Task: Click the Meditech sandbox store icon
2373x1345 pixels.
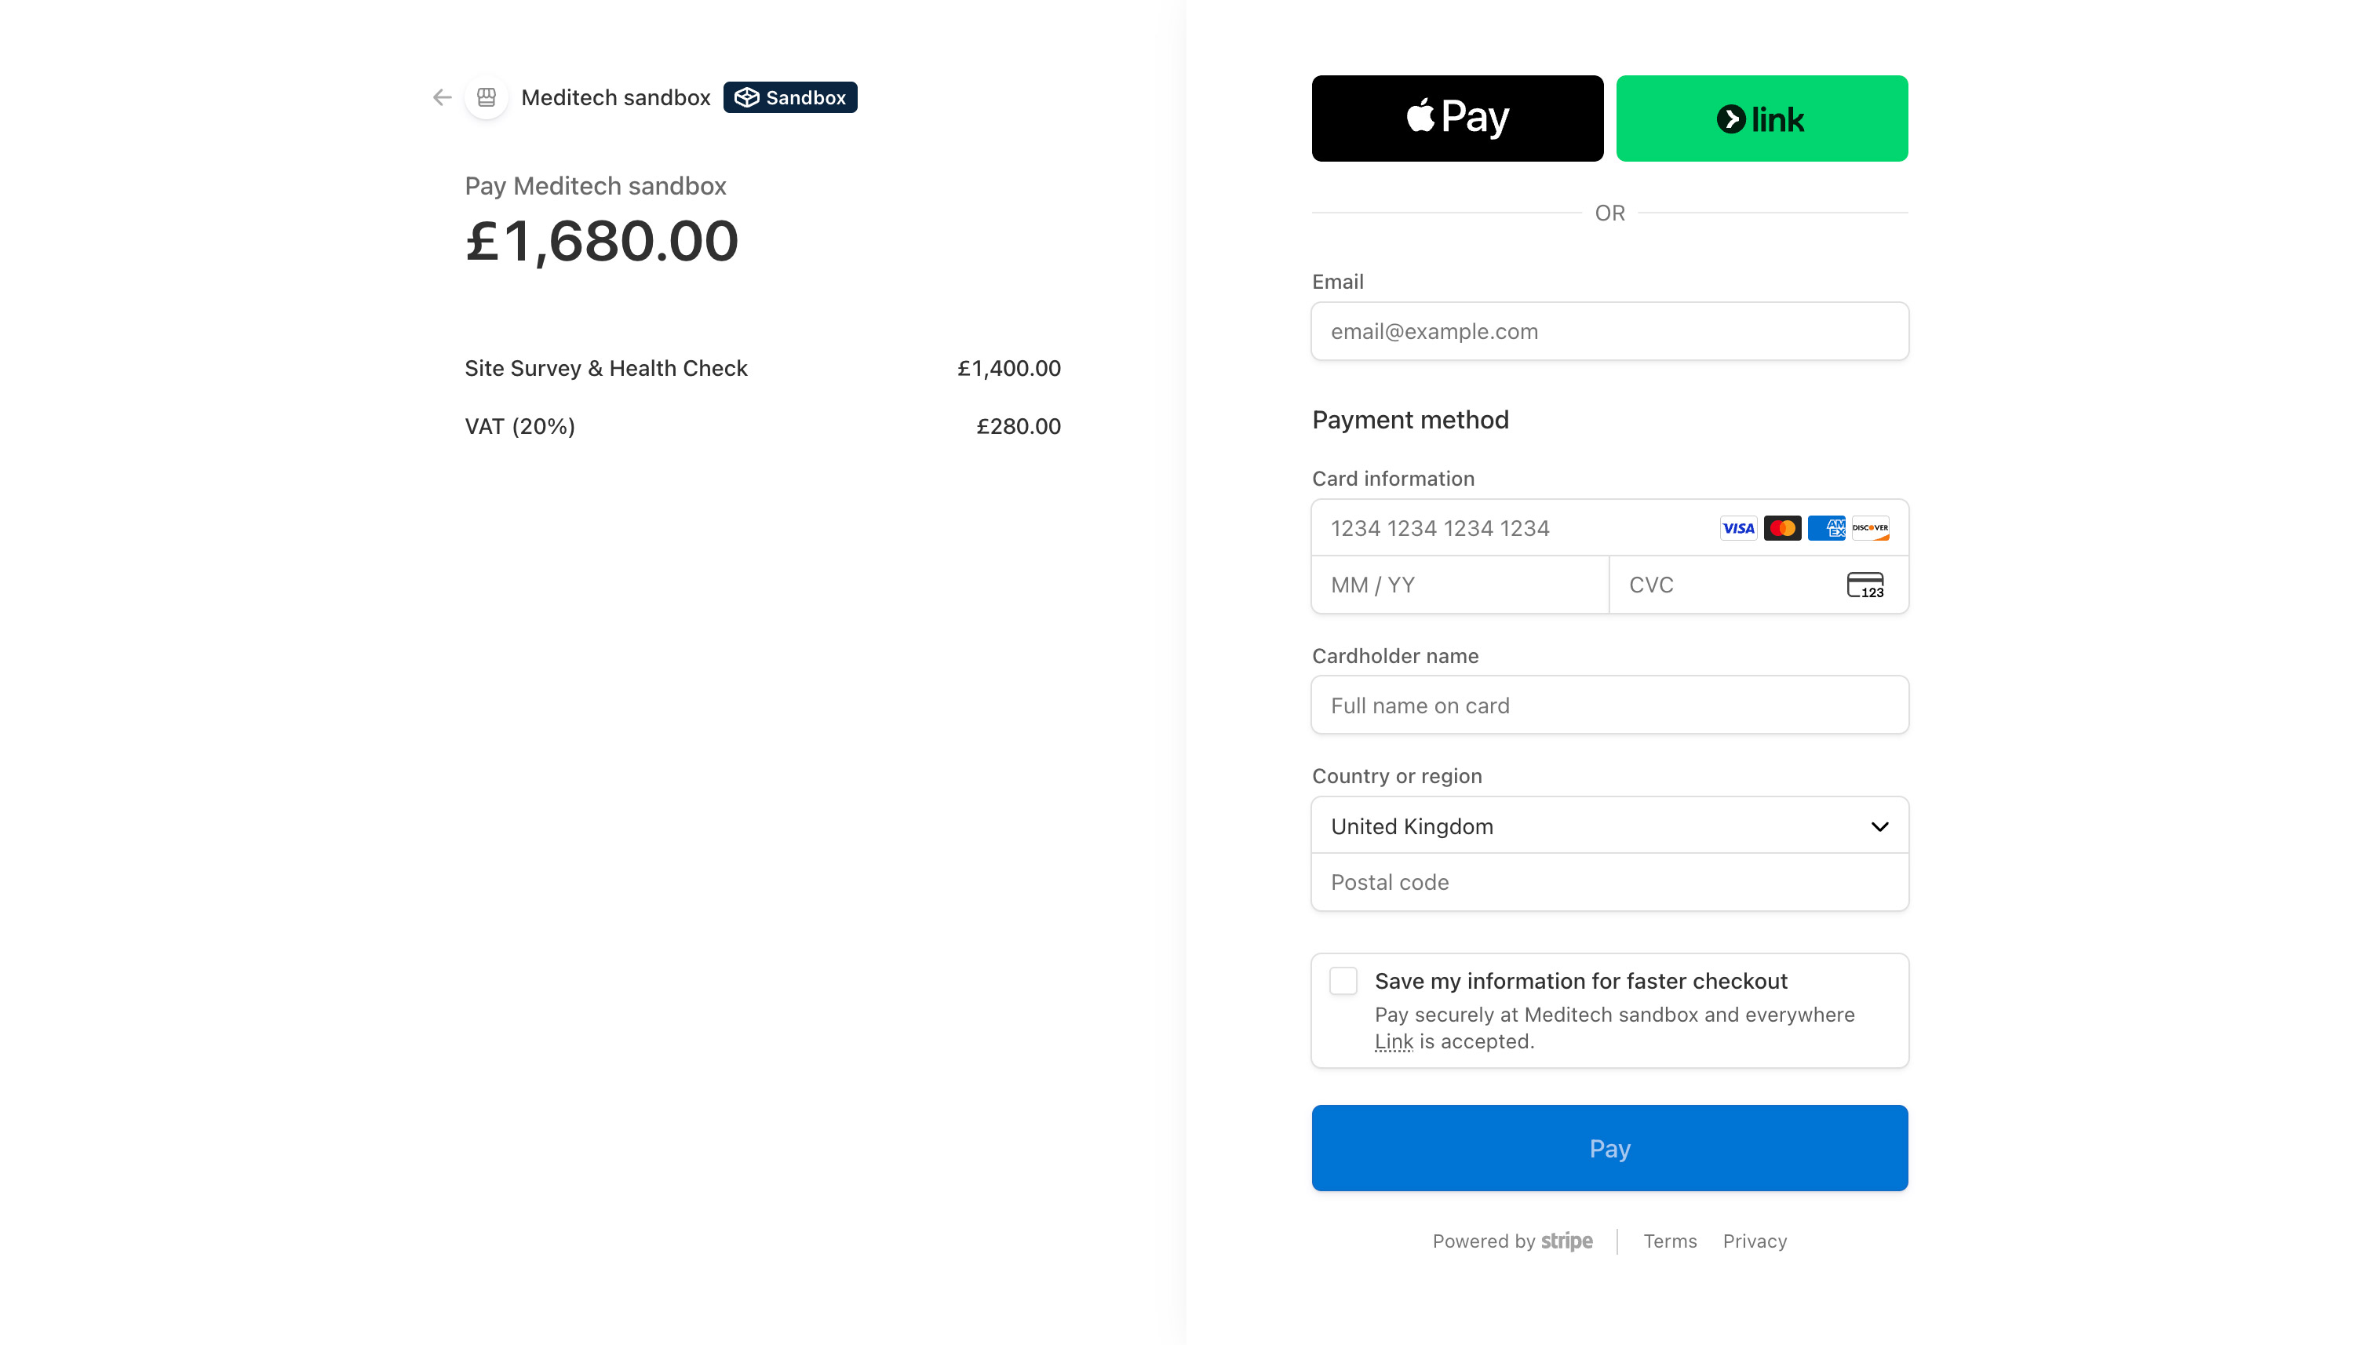Action: coord(487,97)
